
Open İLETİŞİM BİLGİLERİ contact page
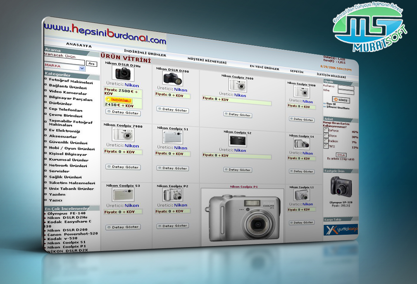pos(331,75)
